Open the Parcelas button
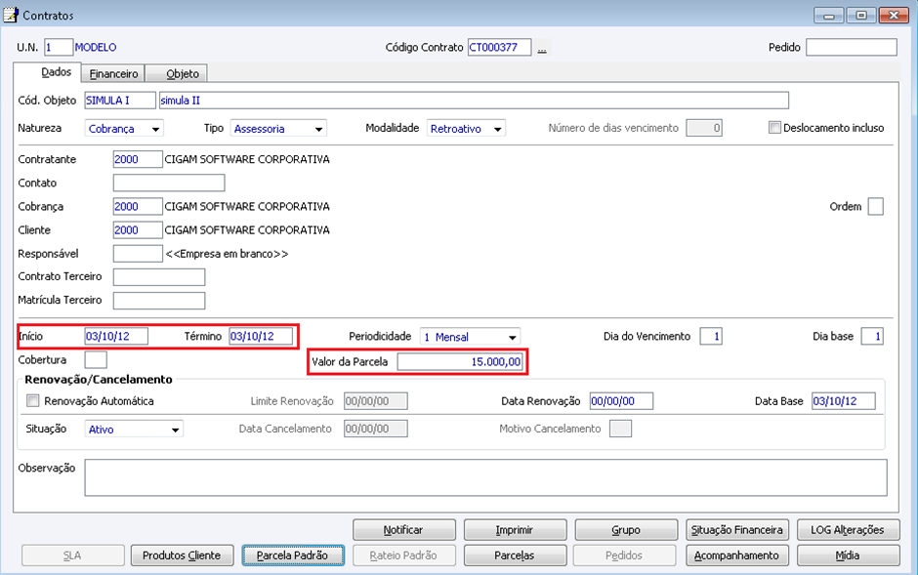918x575 pixels. coord(516,555)
